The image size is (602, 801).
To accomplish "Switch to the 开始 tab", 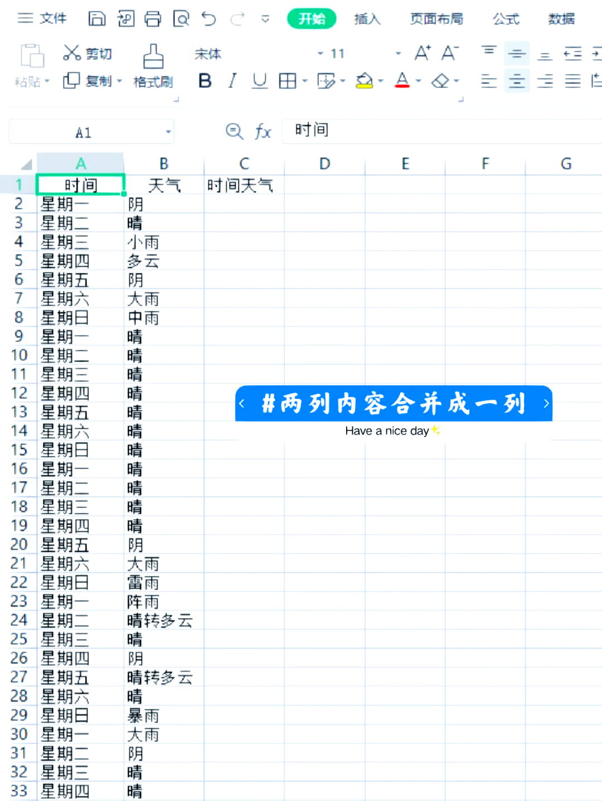I will point(312,18).
